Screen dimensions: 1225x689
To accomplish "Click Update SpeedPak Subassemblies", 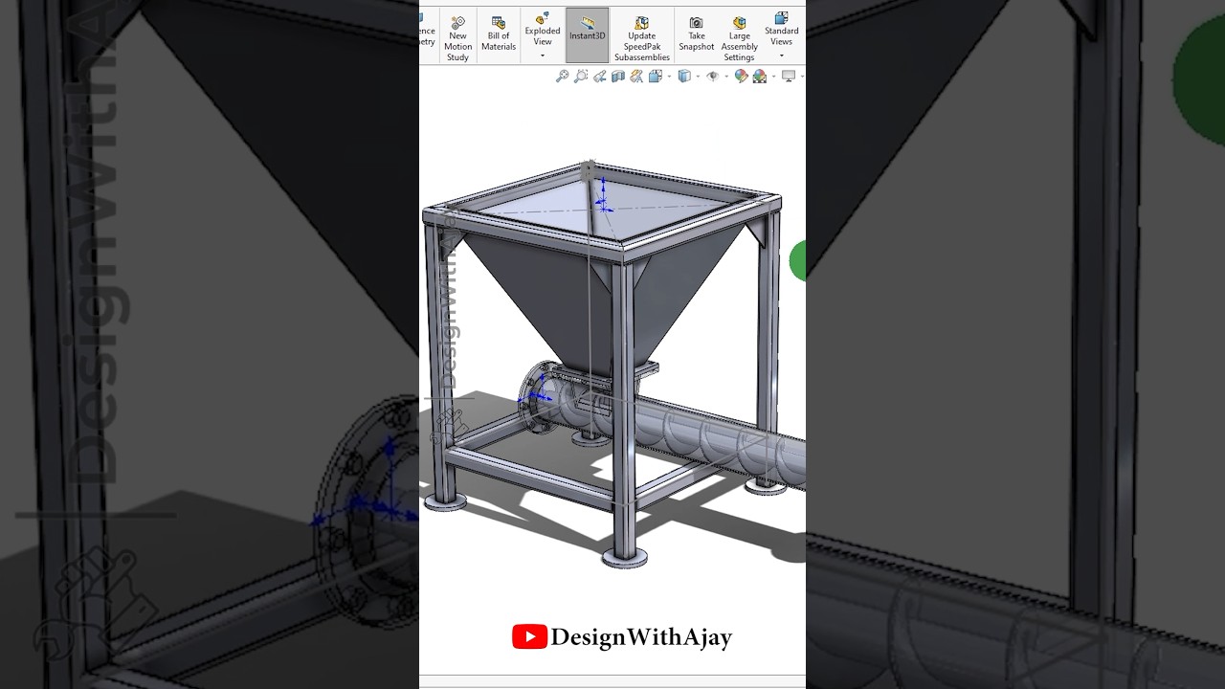I will [x=642, y=38].
